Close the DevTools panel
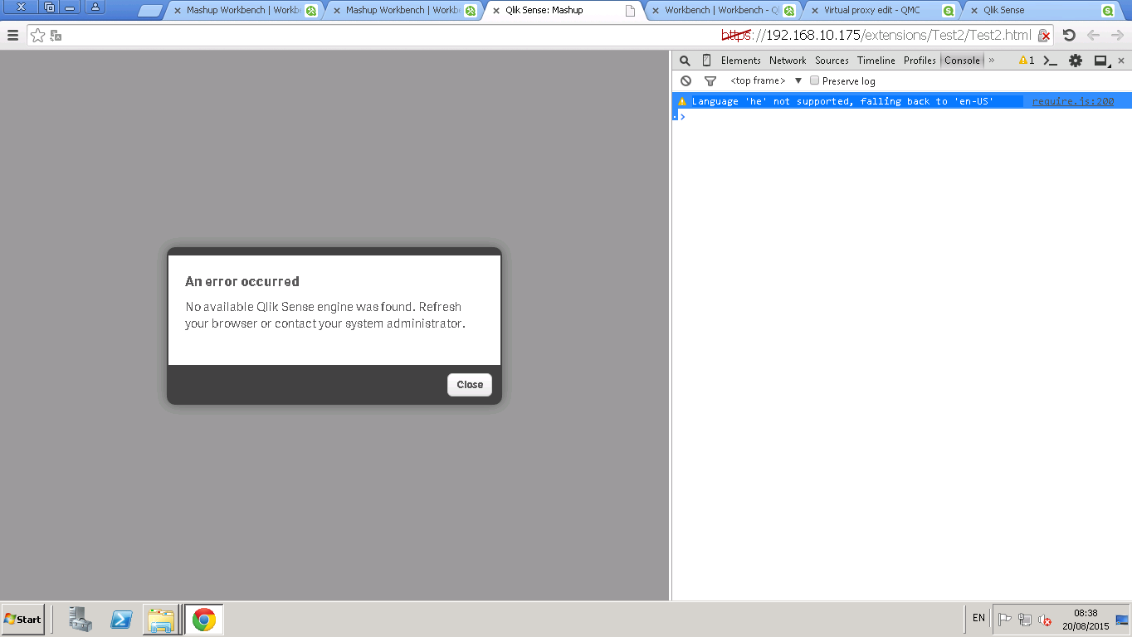Image resolution: width=1132 pixels, height=637 pixels. pos(1121,61)
